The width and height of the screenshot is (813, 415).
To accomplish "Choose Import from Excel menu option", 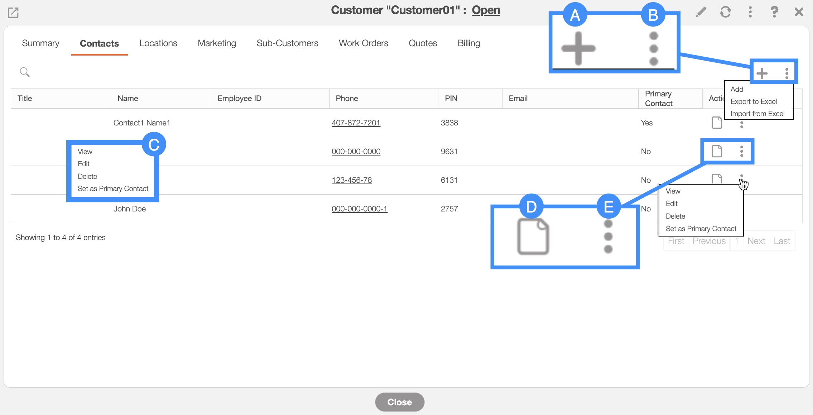I will tap(757, 114).
